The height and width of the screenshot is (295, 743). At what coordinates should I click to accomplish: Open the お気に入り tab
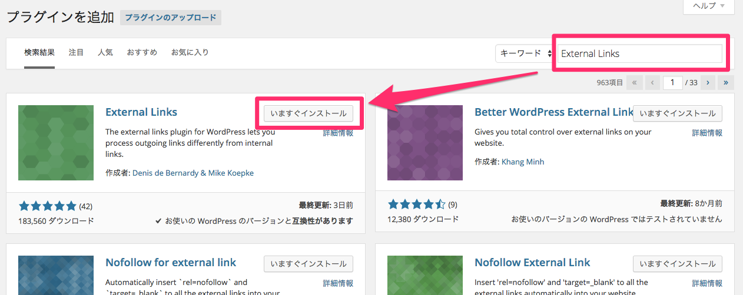click(190, 52)
